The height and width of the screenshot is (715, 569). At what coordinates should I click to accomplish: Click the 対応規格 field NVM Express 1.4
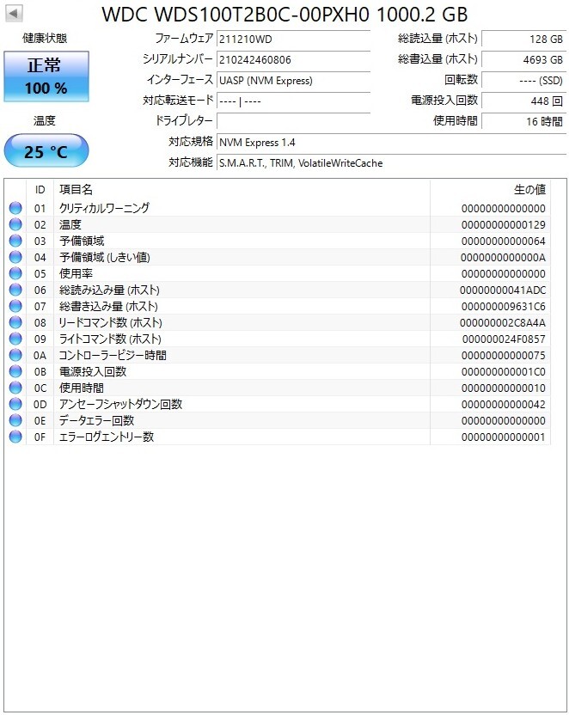click(392, 143)
